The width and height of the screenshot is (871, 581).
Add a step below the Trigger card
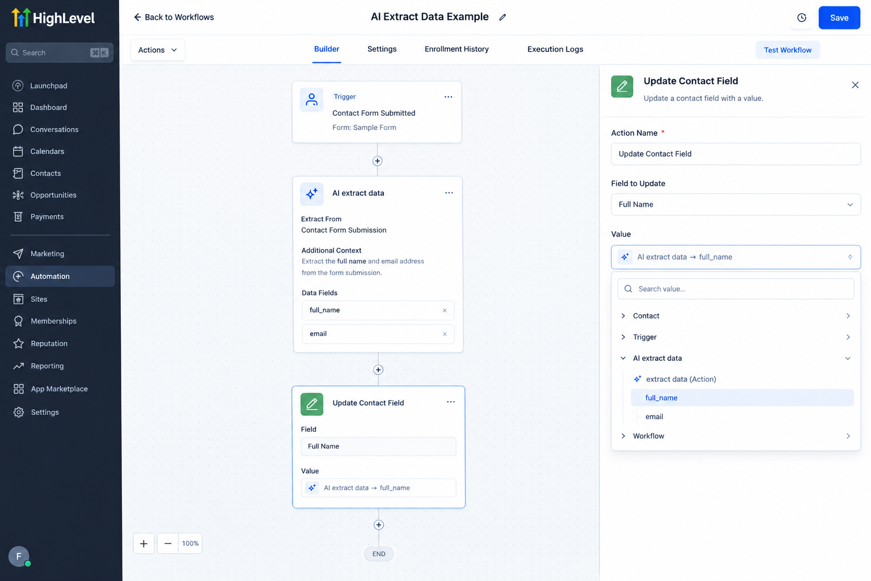click(x=377, y=161)
